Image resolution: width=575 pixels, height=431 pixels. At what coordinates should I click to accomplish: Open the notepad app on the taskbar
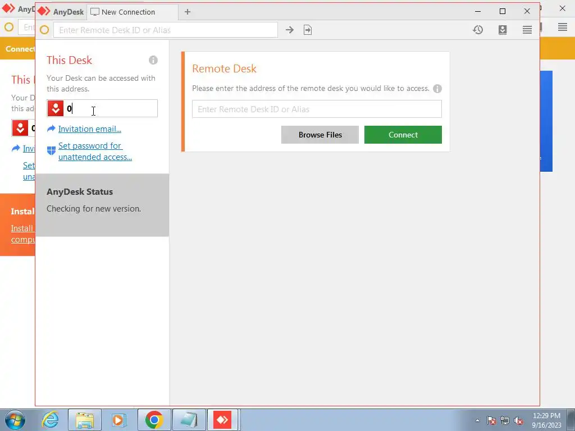tap(189, 420)
